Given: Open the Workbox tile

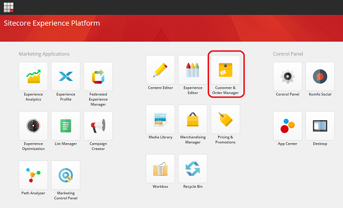Looking at the screenshot, I should click(x=160, y=168).
